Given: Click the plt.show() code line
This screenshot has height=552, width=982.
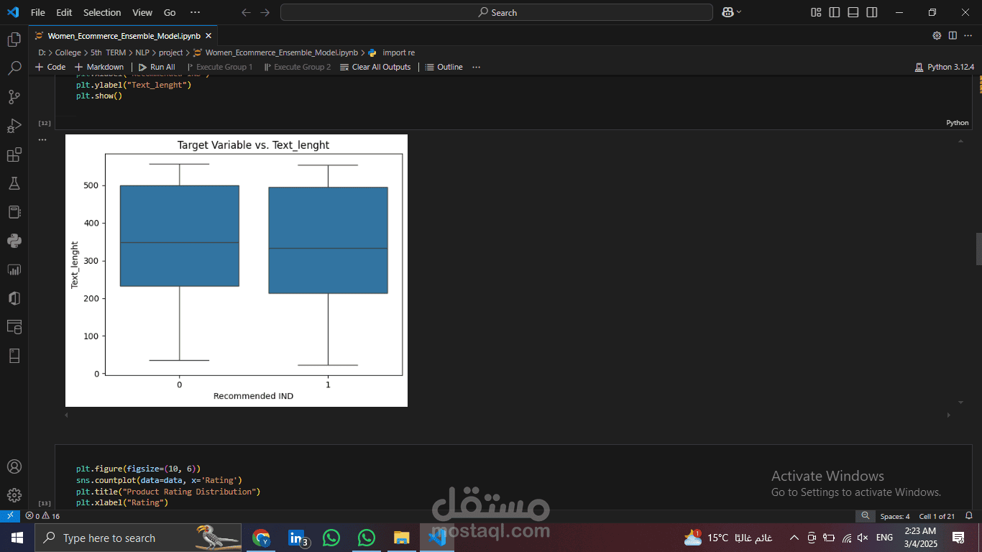Looking at the screenshot, I should pos(99,96).
